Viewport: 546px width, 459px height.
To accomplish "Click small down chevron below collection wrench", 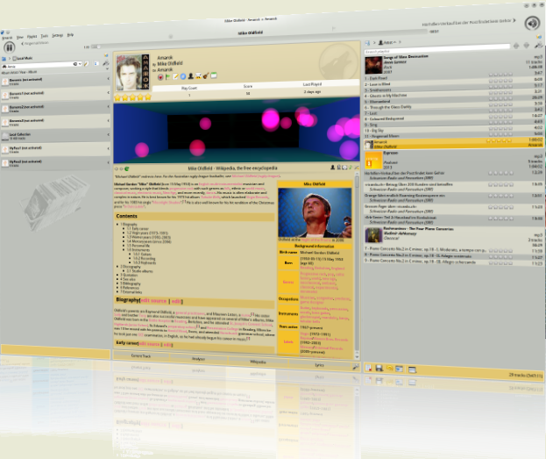I will pyautogui.click(x=107, y=69).
